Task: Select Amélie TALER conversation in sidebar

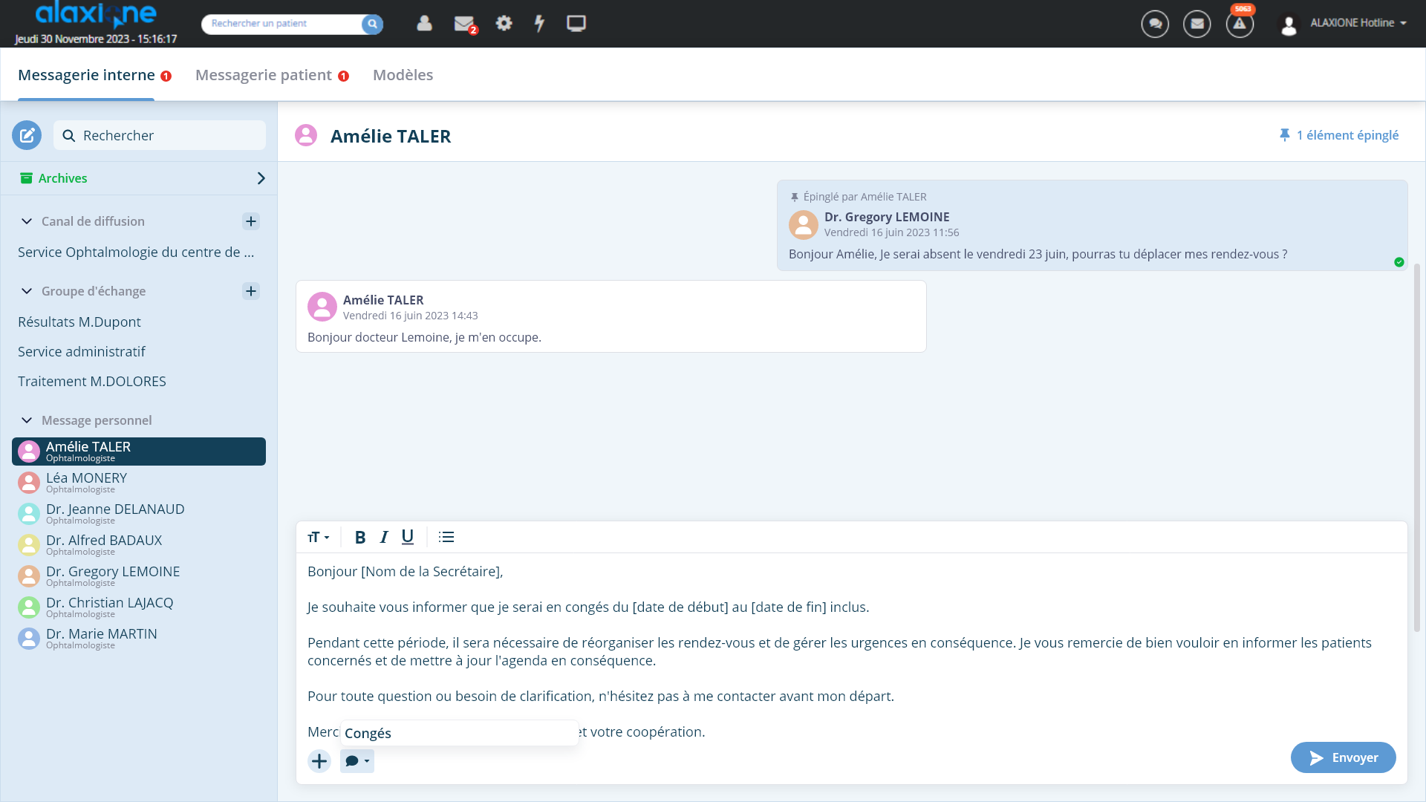Action: (x=139, y=451)
